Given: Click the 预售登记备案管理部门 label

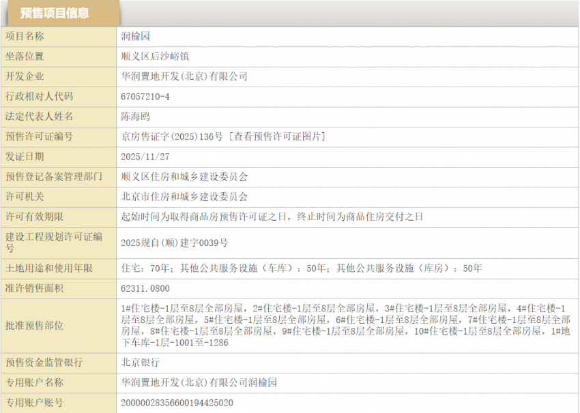Looking at the screenshot, I should [x=54, y=177].
